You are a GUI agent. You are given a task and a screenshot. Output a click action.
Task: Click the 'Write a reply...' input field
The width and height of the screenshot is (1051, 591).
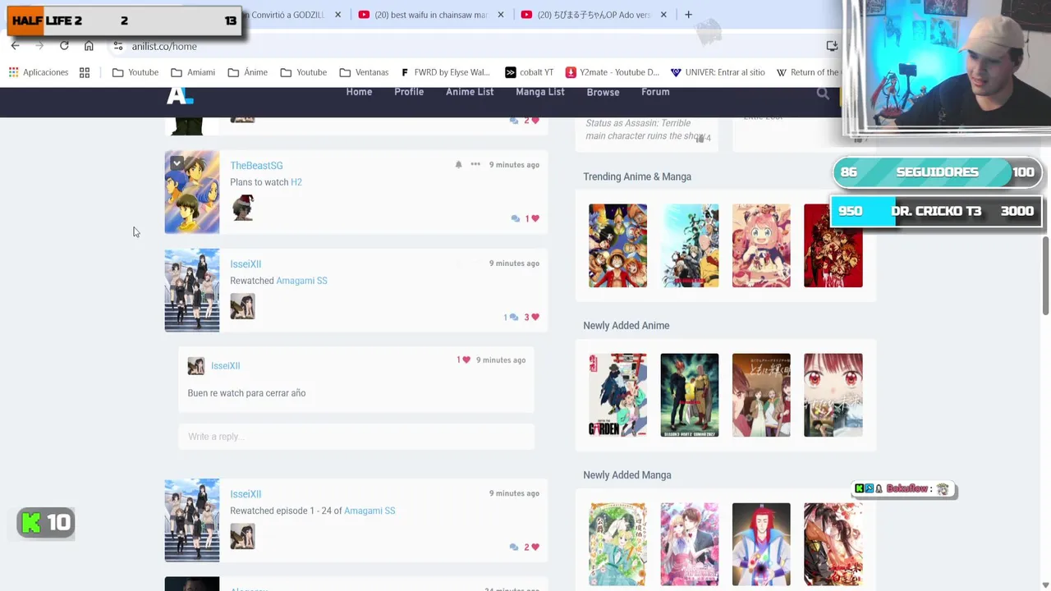(356, 437)
